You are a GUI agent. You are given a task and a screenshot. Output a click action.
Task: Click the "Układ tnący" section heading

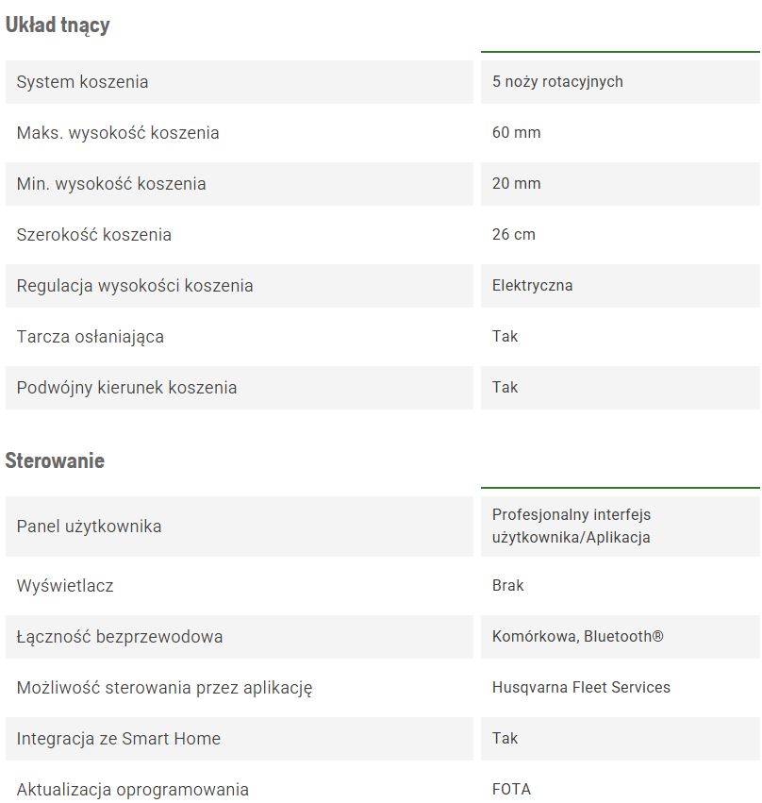click(x=58, y=25)
